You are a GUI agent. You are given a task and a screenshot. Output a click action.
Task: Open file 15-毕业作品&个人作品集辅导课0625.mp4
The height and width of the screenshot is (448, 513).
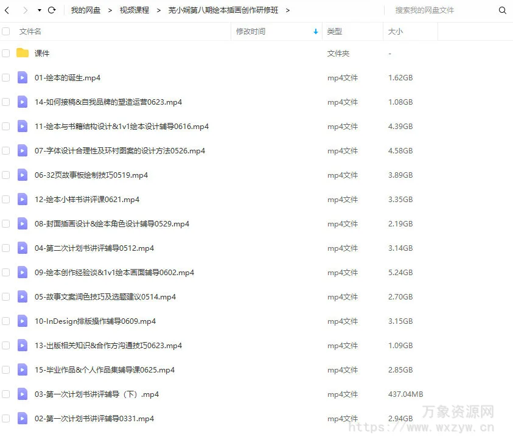105,369
